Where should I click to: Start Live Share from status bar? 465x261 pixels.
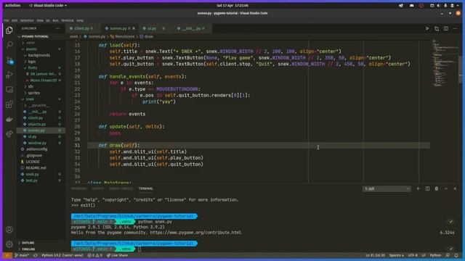(x=117, y=255)
